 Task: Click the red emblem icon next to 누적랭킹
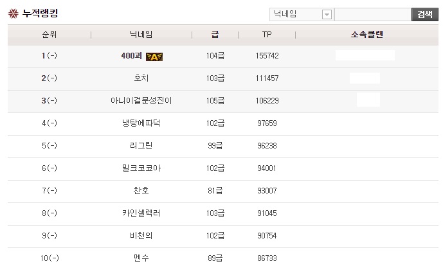[13, 13]
